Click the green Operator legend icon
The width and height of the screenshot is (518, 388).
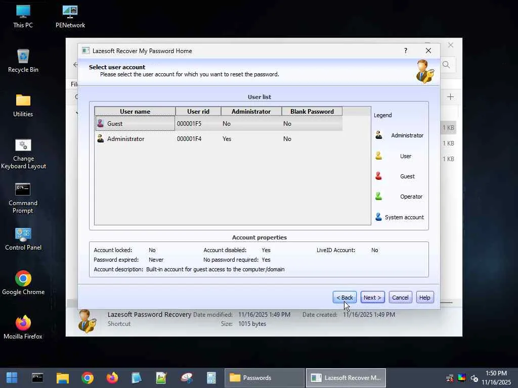coord(378,197)
